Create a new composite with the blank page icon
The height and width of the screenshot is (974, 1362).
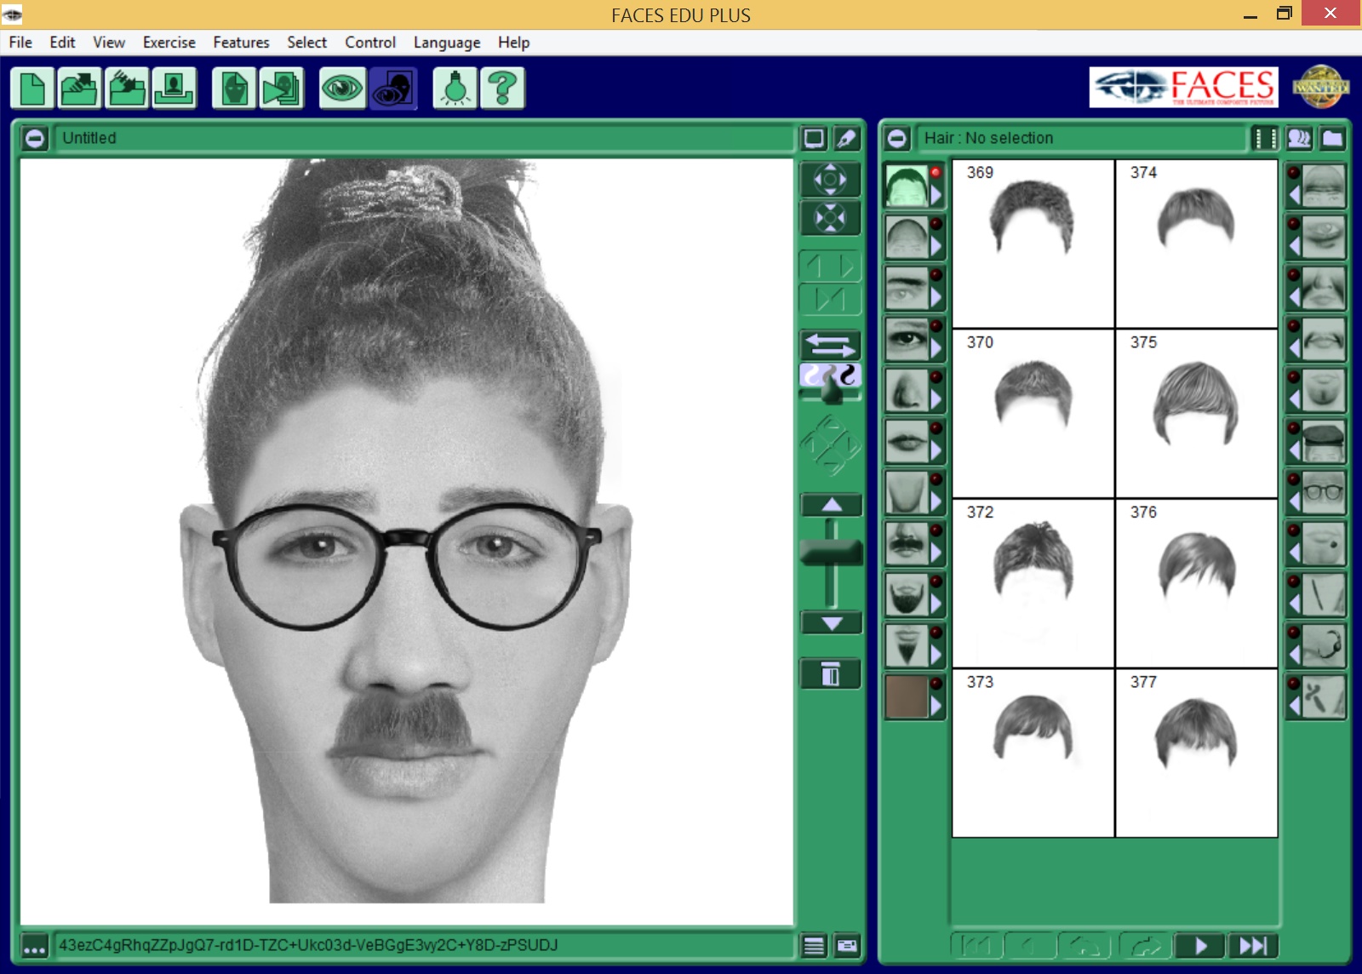[32, 89]
